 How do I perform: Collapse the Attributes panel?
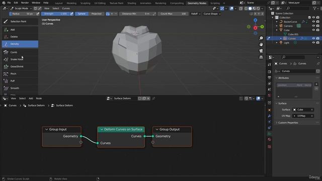[276, 78]
